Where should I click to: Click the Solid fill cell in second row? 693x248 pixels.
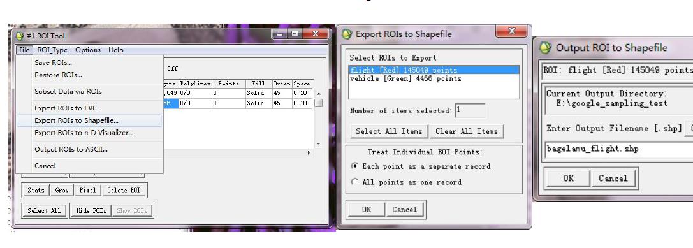(x=259, y=103)
